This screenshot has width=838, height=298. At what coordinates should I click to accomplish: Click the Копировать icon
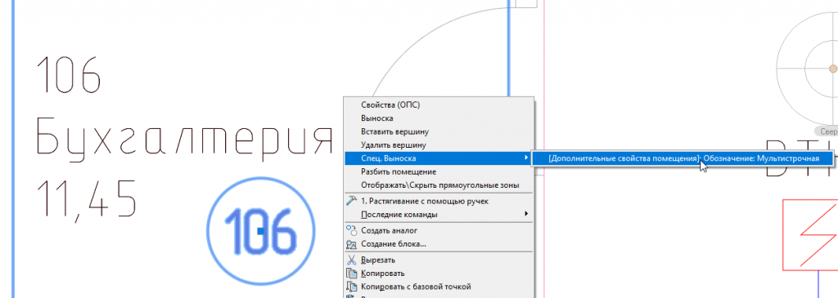(x=351, y=274)
